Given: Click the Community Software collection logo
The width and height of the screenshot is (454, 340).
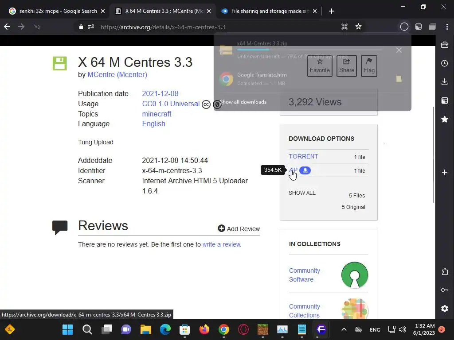Looking at the screenshot, I should 354,275.
